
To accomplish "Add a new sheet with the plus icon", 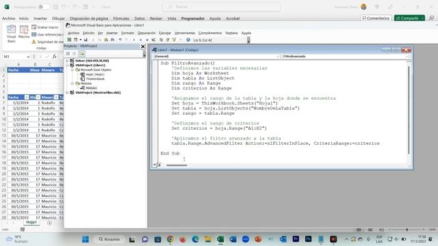I will tap(49, 223).
